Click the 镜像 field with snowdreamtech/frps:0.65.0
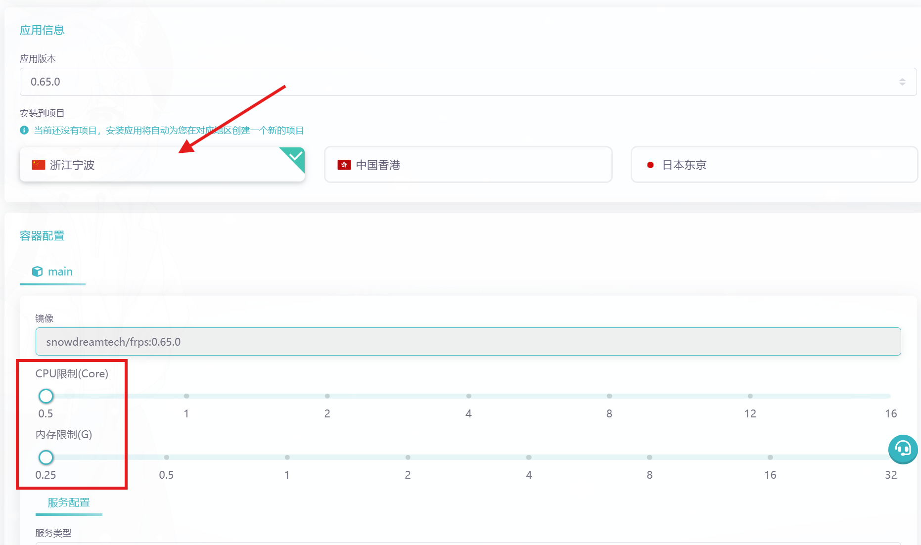This screenshot has height=545, width=921. tap(467, 342)
